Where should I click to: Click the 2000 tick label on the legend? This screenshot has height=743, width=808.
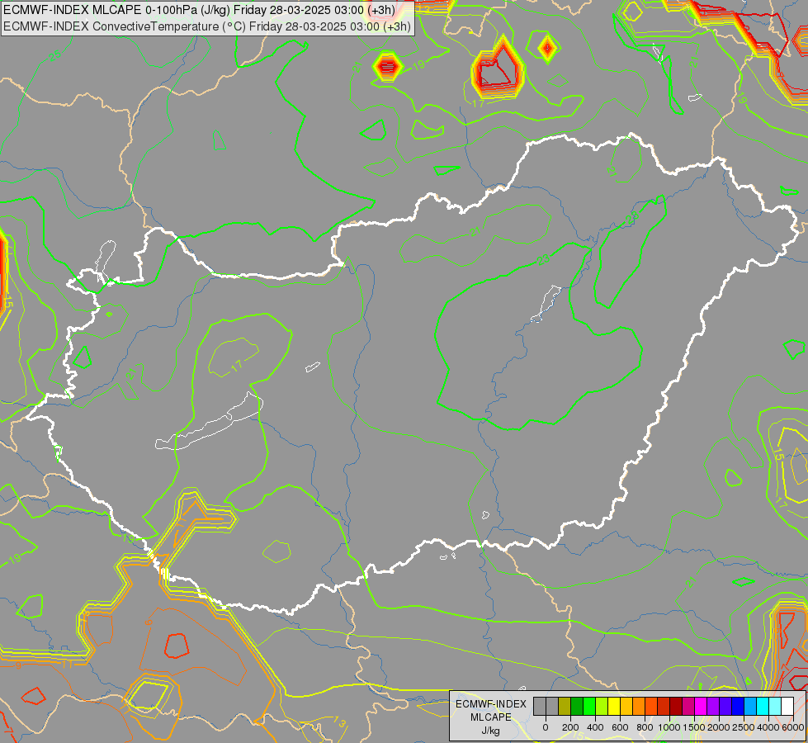(719, 727)
